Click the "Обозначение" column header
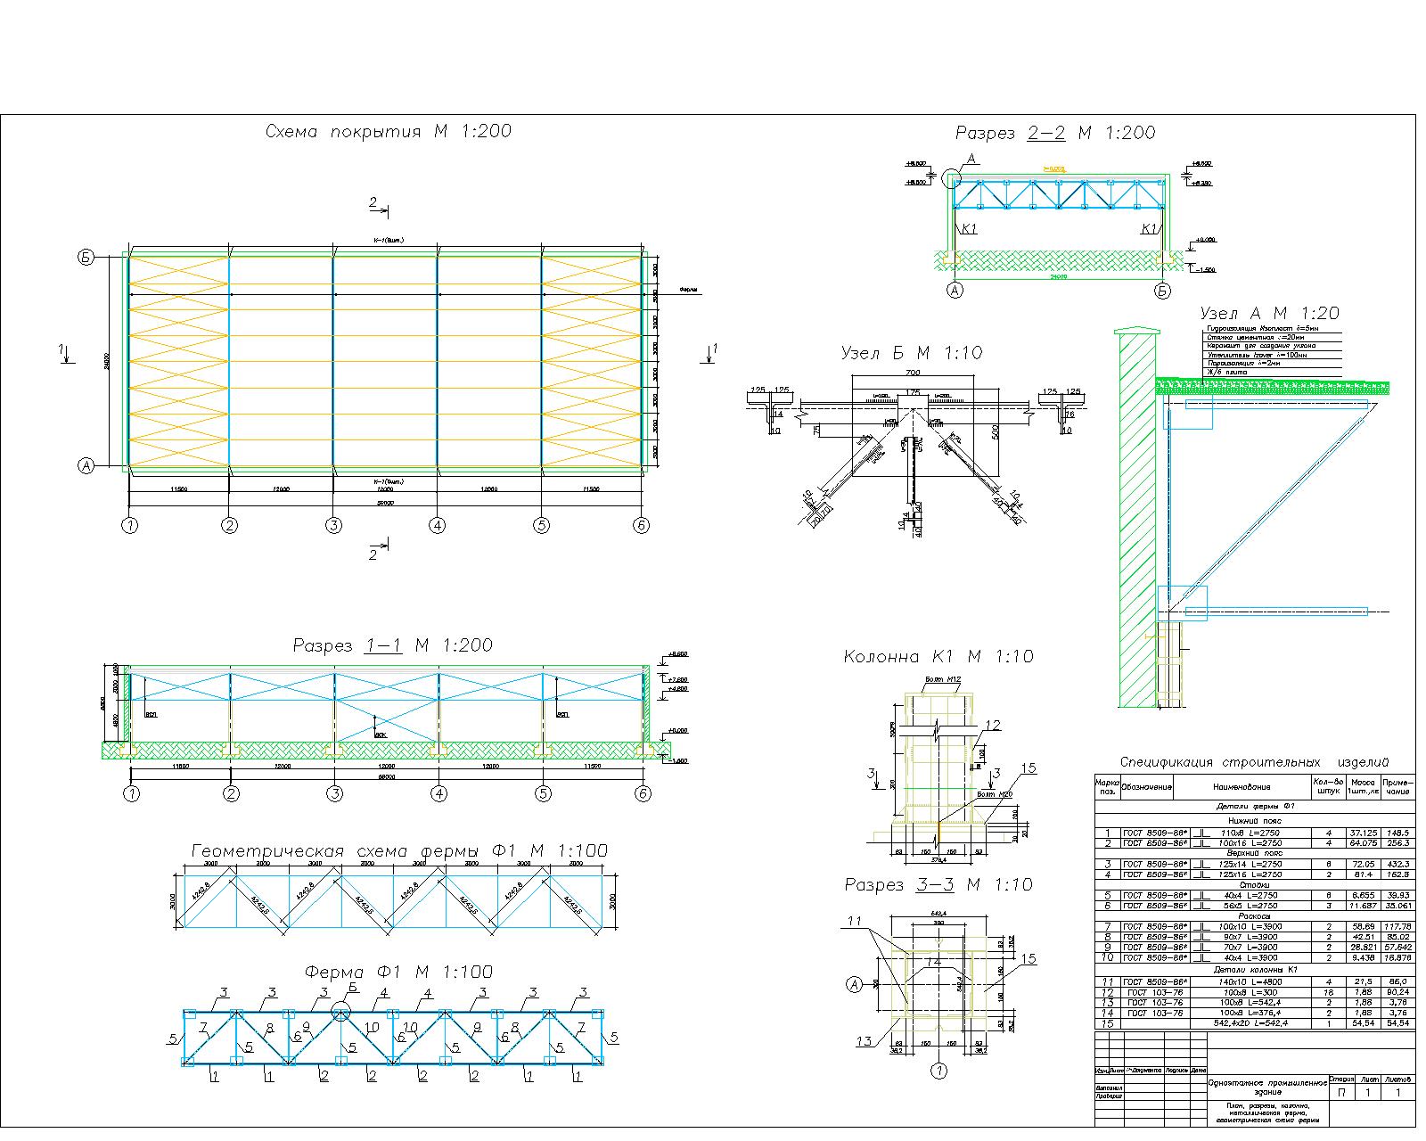1426x1141 pixels. coord(1147,787)
